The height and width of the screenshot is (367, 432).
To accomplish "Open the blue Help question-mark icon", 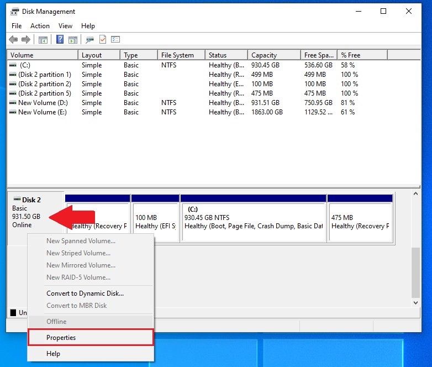I will pyautogui.click(x=60, y=39).
